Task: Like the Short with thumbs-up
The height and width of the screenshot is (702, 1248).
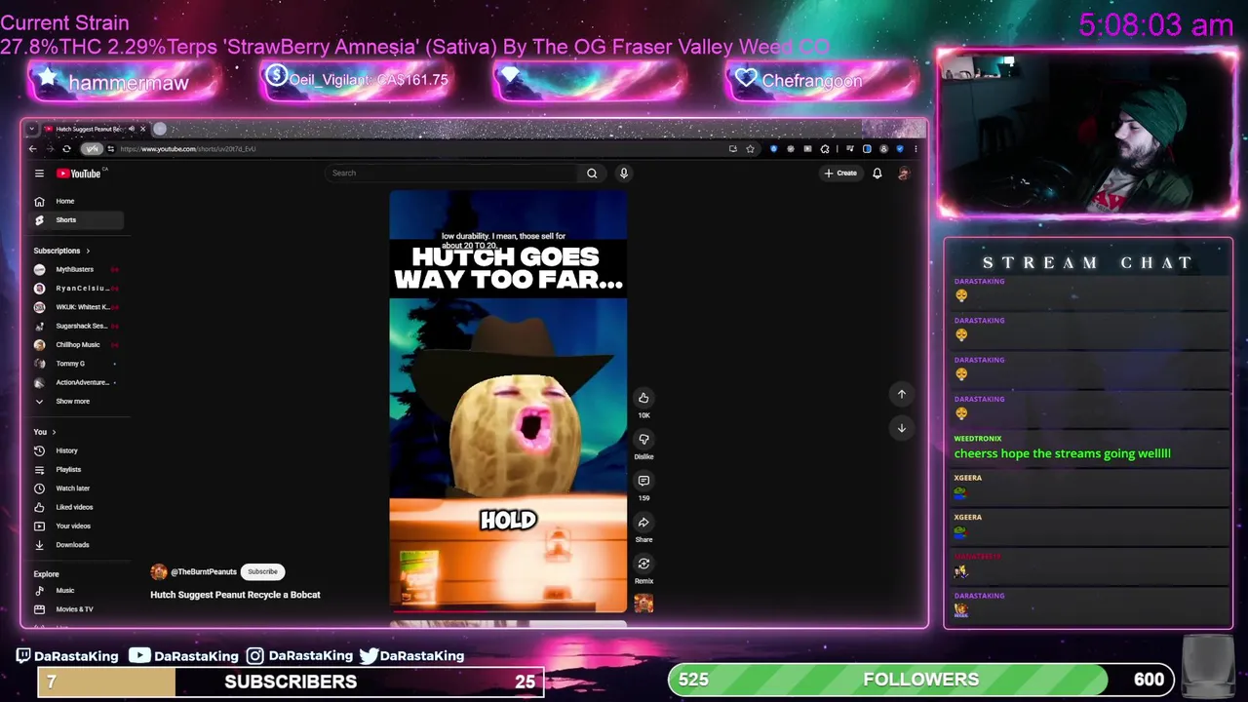Action: coord(643,398)
